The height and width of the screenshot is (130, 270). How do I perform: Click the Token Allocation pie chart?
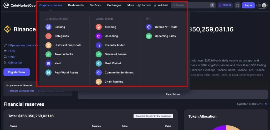pos(226,128)
